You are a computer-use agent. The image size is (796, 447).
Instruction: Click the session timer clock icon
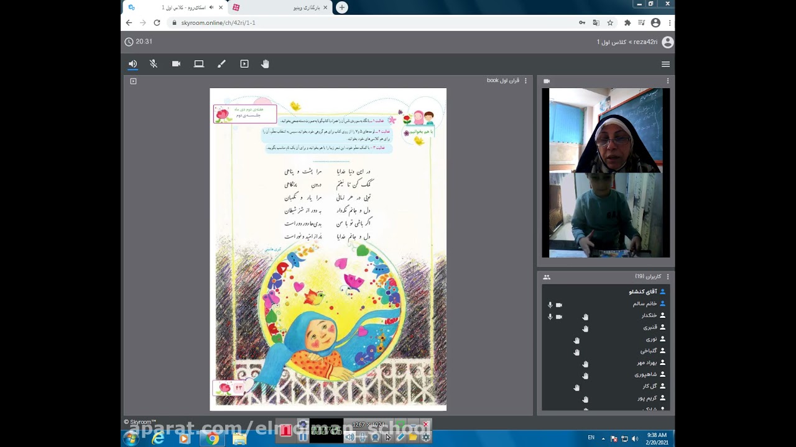pyautogui.click(x=129, y=42)
